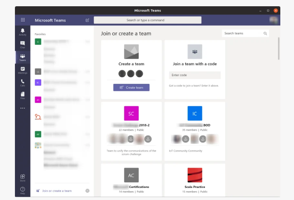
Task: Open the magenta dn team in Favorites
Action: pos(38,100)
